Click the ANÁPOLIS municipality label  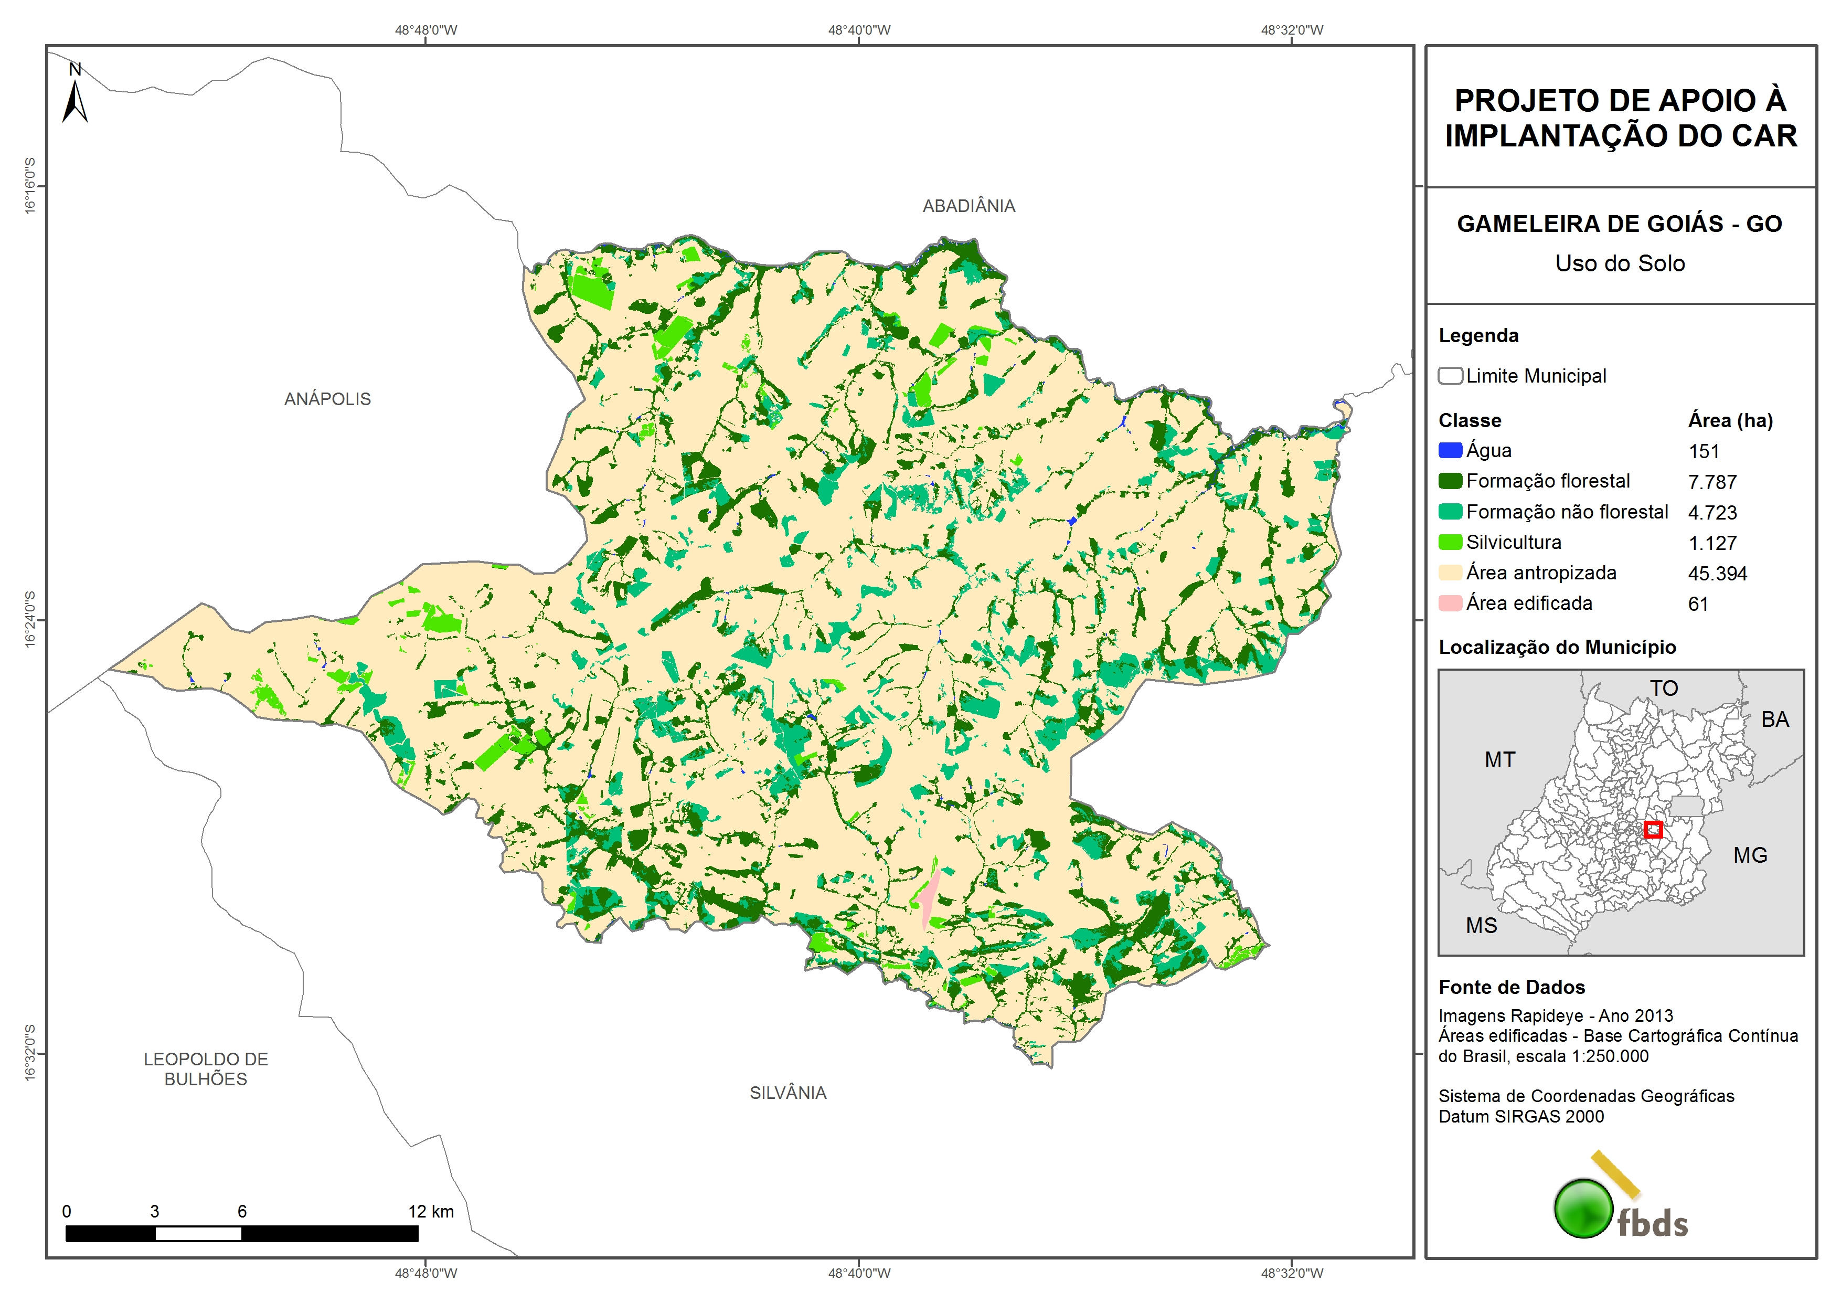coord(327,399)
